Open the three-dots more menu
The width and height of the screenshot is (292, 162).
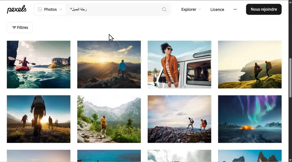(235, 9)
